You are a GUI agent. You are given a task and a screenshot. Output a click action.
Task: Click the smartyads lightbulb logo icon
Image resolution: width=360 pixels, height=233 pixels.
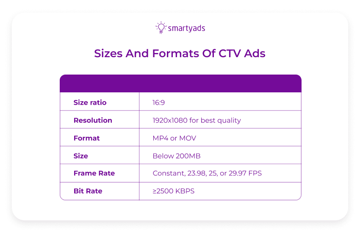tap(161, 27)
